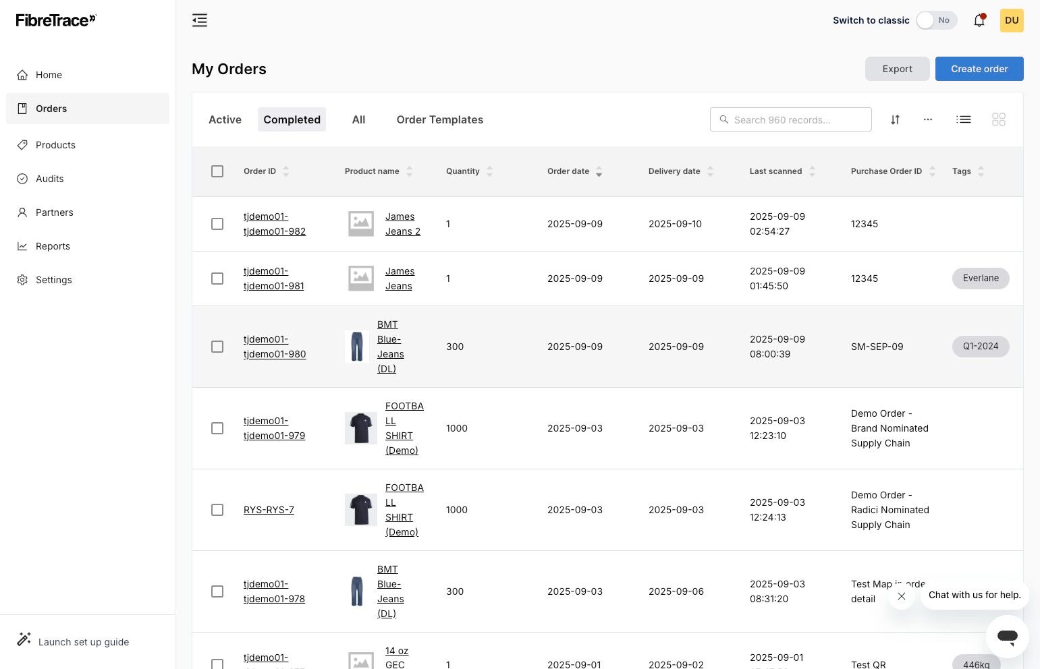Image resolution: width=1040 pixels, height=669 pixels.
Task: Click the Partners person icon
Action: (x=22, y=212)
